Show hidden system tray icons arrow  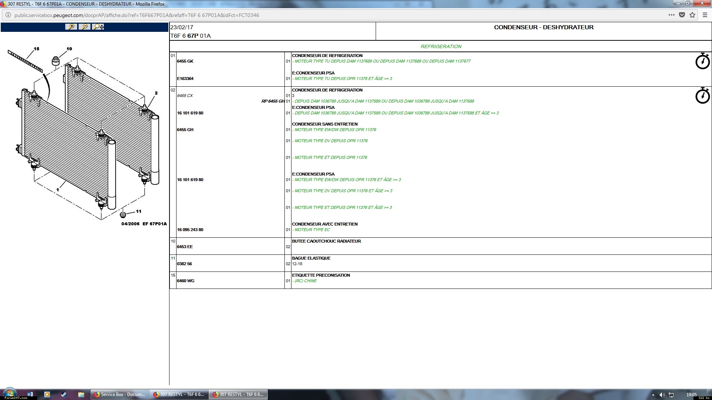click(x=653, y=395)
